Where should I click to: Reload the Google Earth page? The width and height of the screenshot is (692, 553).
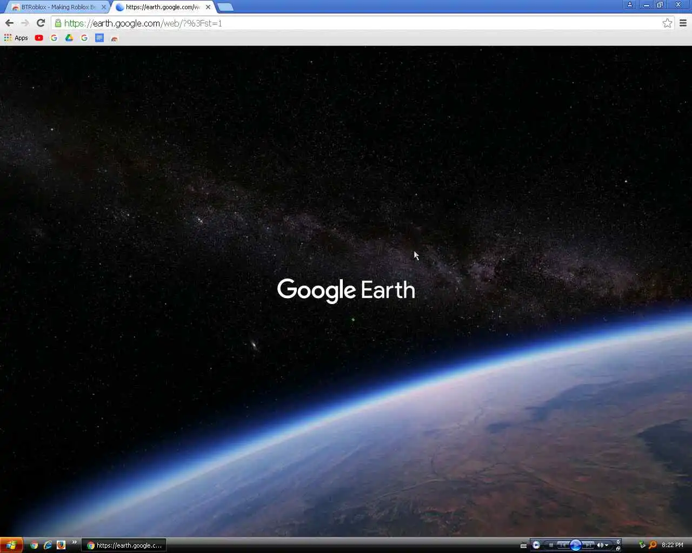[41, 23]
